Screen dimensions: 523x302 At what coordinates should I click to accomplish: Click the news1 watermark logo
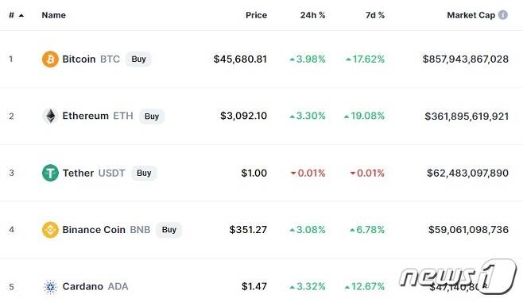point(457,276)
